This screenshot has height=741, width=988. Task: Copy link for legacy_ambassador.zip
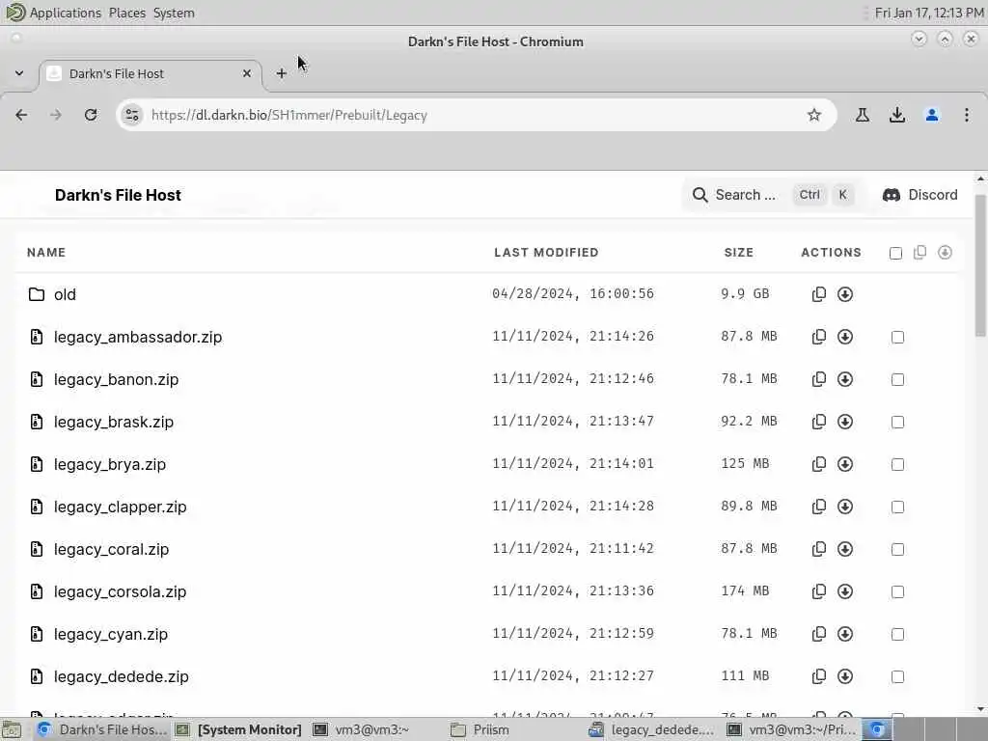tap(818, 337)
